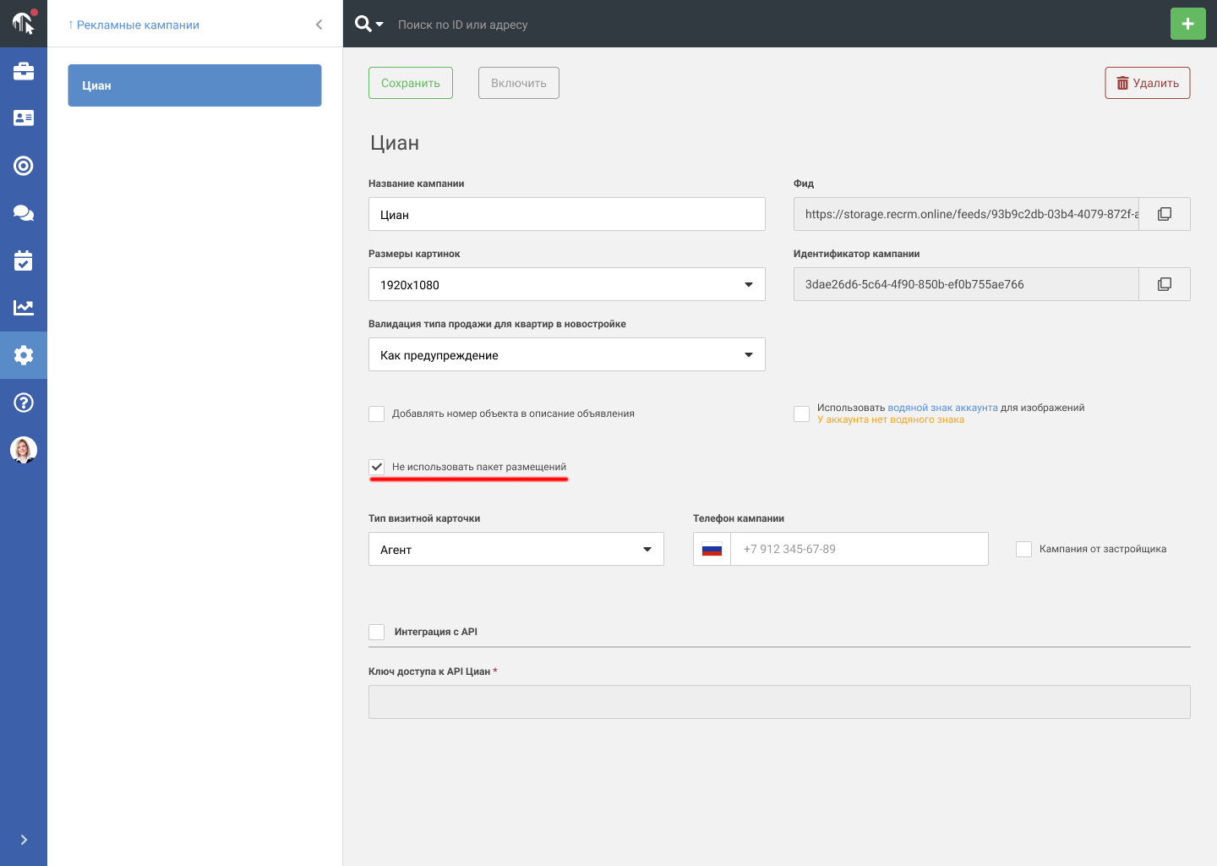This screenshot has width=1217, height=866.
Task: Click the Russian flag country selector
Action: pyautogui.click(x=712, y=549)
